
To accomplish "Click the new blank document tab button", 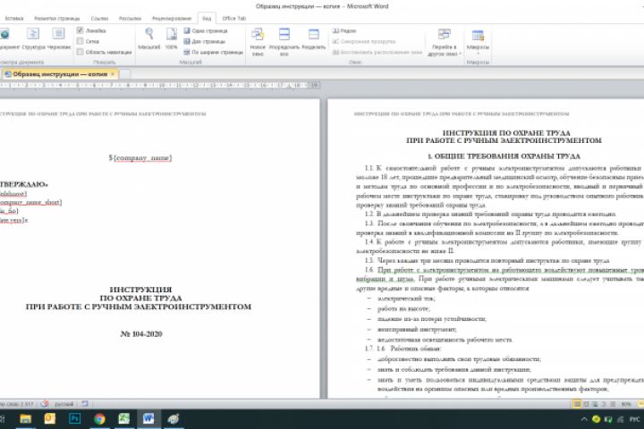I will pos(125,74).
